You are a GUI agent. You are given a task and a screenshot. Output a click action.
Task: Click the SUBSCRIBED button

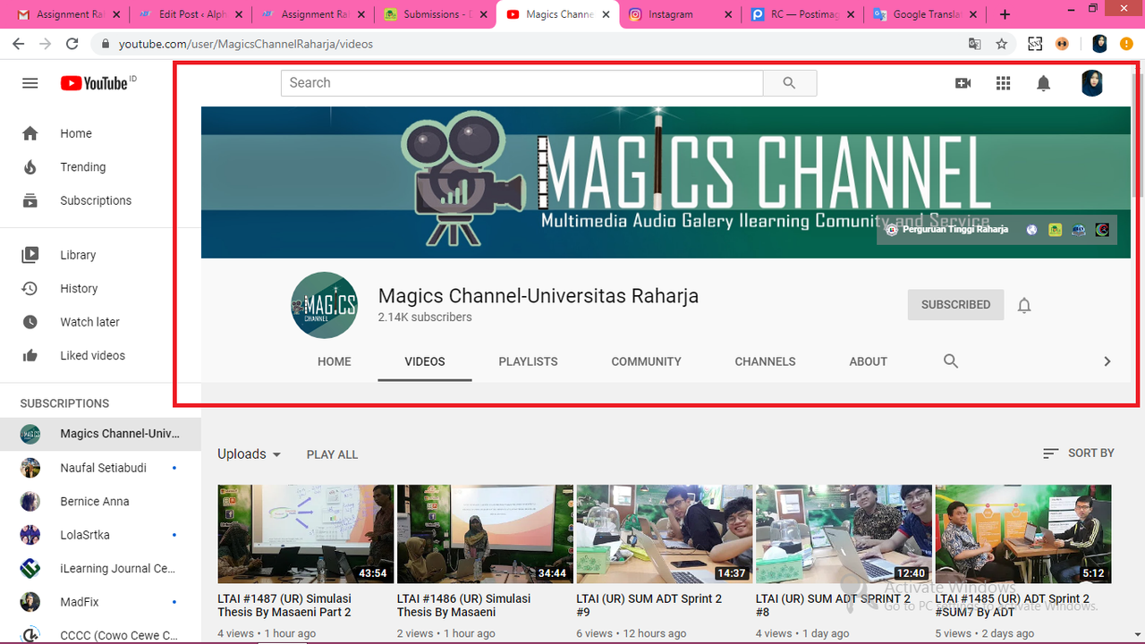pyautogui.click(x=955, y=305)
